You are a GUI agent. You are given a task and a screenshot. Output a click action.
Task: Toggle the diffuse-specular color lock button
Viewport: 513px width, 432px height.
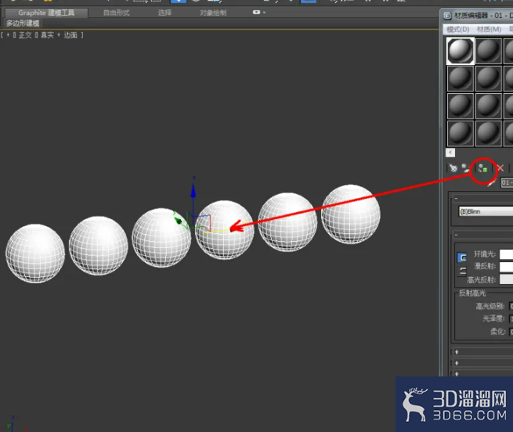(462, 271)
